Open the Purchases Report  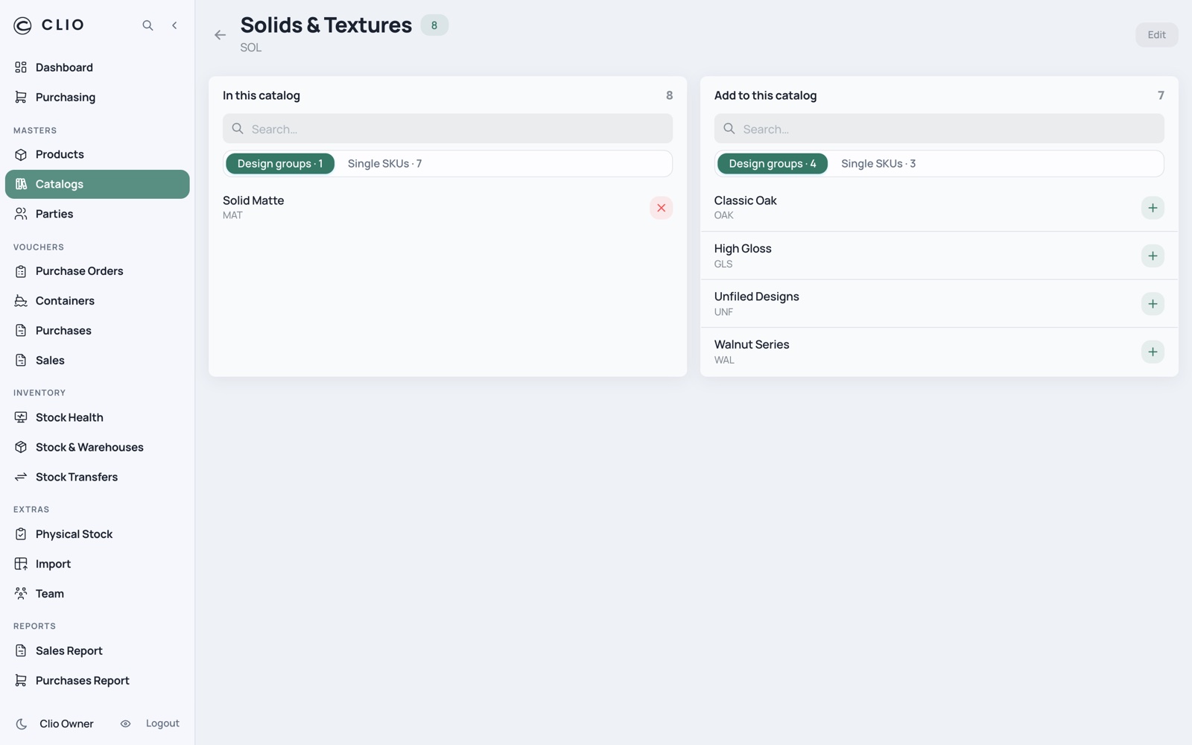tap(98, 681)
